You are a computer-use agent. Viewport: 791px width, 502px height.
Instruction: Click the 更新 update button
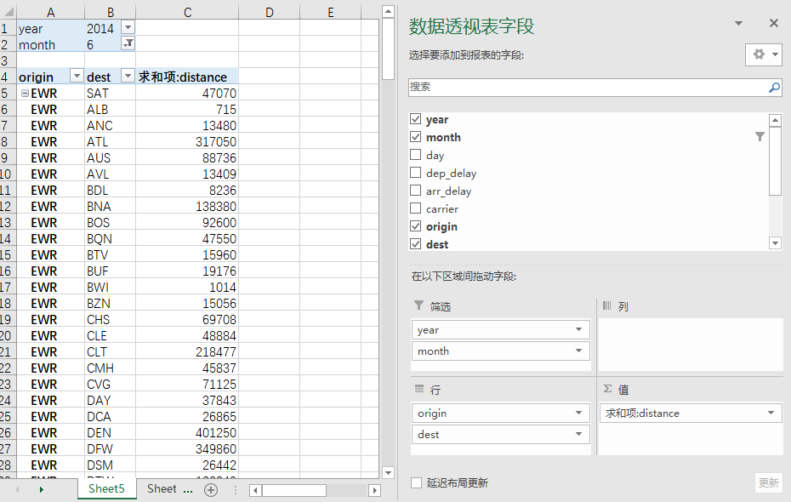768,482
